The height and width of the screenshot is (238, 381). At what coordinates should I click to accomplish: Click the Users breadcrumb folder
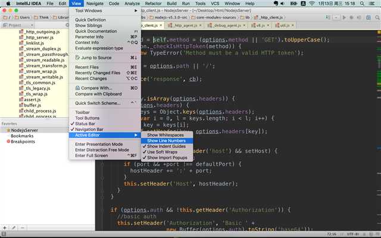click(23, 17)
